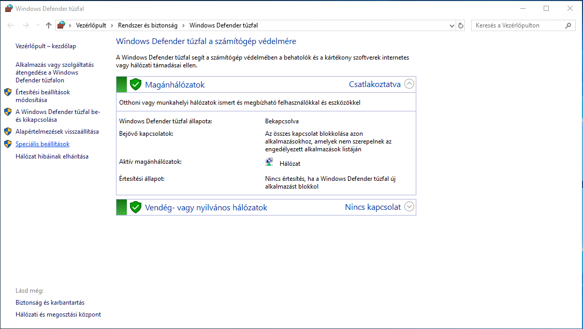Go back with the left arrow button
Screen dimensions: 583x329
coord(10,25)
